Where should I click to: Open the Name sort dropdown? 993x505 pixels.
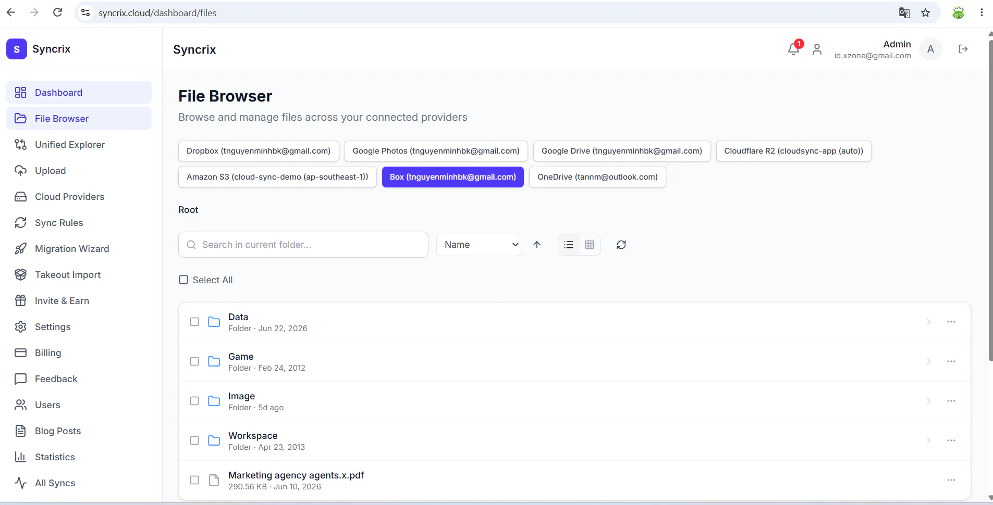(479, 245)
